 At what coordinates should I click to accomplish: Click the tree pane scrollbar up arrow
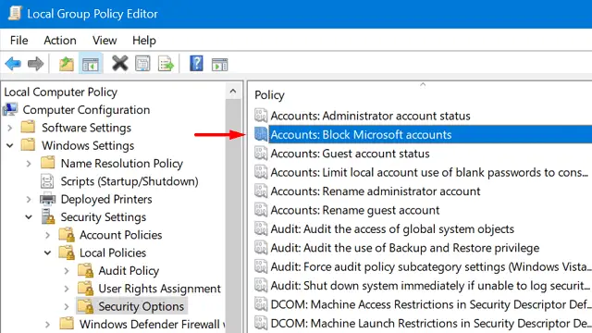pyautogui.click(x=233, y=91)
